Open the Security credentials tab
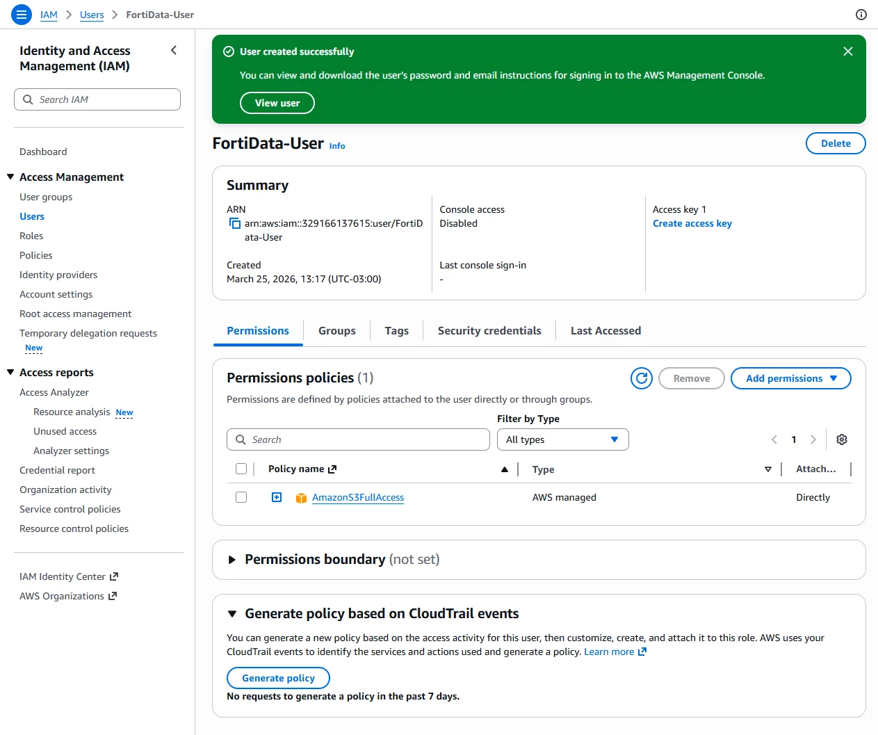Screen dimensions: 878x735 [489, 331]
